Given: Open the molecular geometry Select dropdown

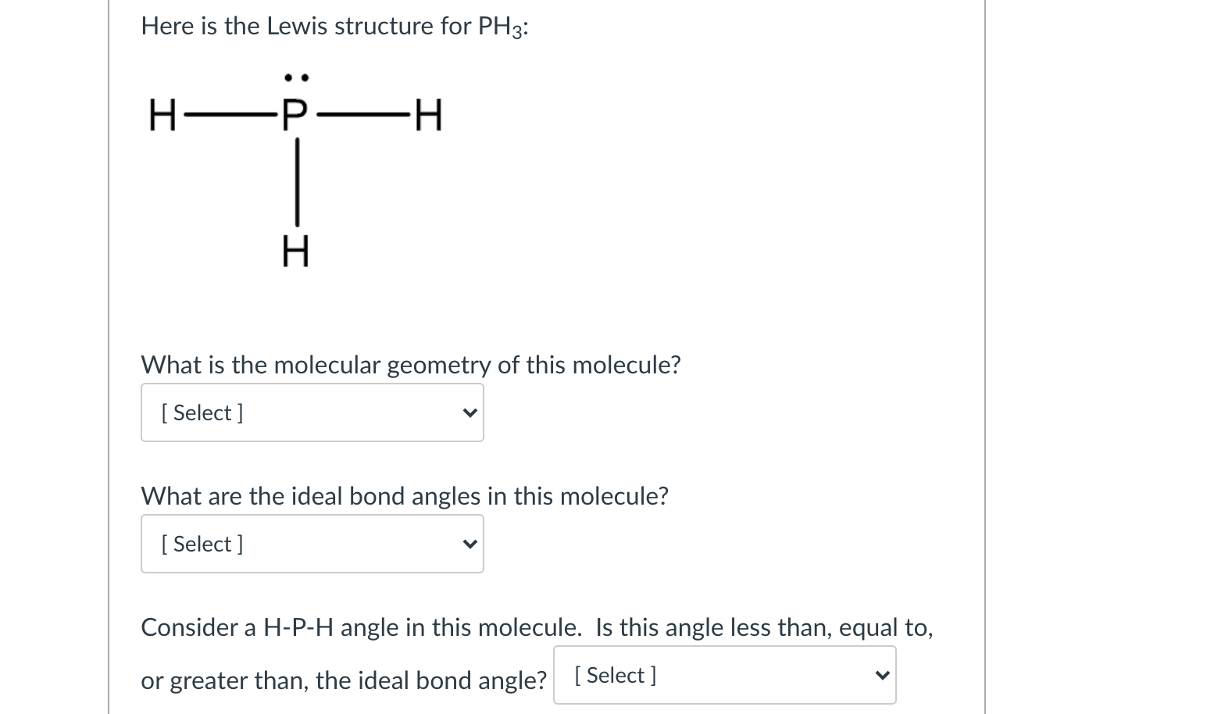Looking at the screenshot, I should pos(312,412).
